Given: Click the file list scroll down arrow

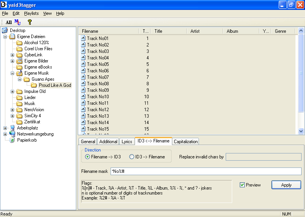Looking at the screenshot, I should 301,131.
